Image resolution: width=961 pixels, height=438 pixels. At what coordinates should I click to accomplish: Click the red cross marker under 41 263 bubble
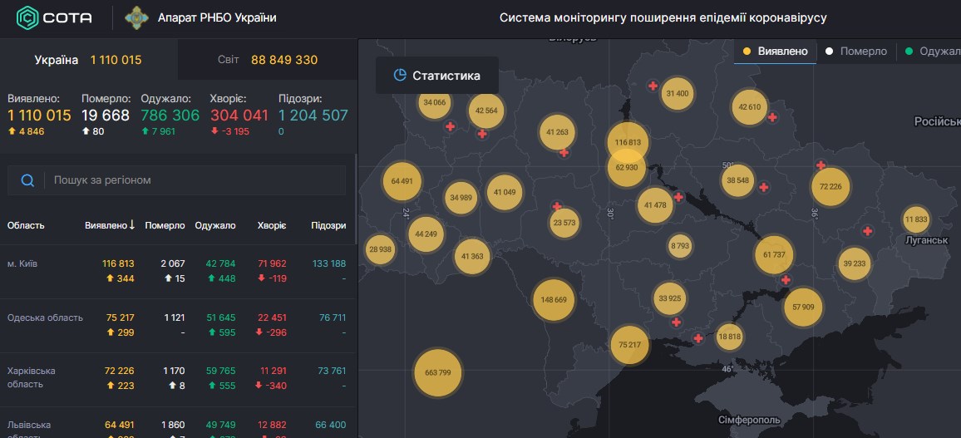pyautogui.click(x=564, y=153)
